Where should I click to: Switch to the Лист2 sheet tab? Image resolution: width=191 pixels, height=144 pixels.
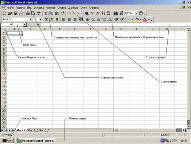[32, 130]
